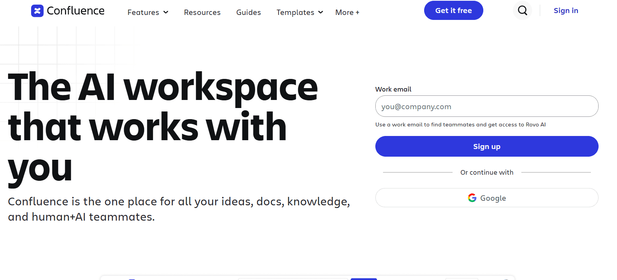This screenshot has width=617, height=280.
Task: Submit with the Sign up button
Action: (x=487, y=146)
